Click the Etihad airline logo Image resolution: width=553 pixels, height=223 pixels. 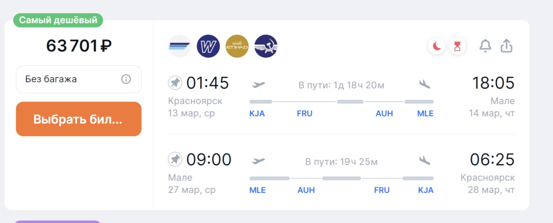[x=237, y=46]
